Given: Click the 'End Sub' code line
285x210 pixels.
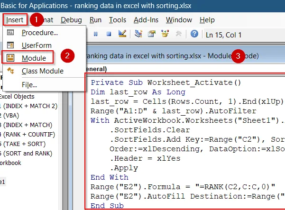Looking at the screenshot, I should point(107,206).
